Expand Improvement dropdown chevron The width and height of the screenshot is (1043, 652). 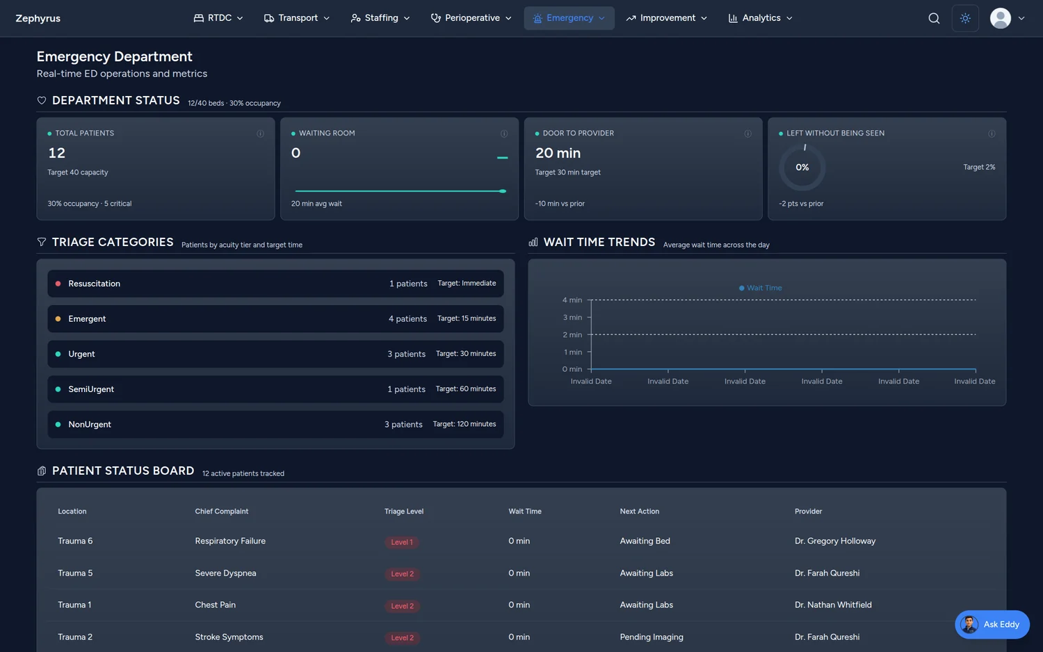704,18
